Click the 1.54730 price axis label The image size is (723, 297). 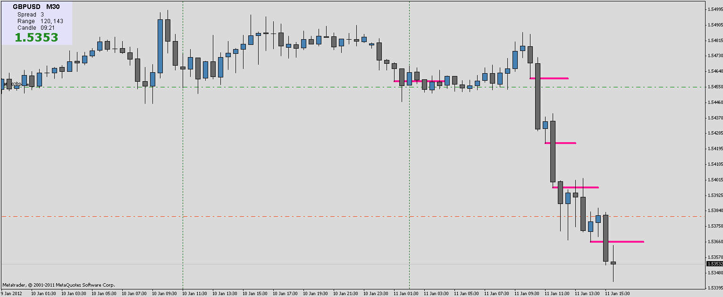(715, 56)
